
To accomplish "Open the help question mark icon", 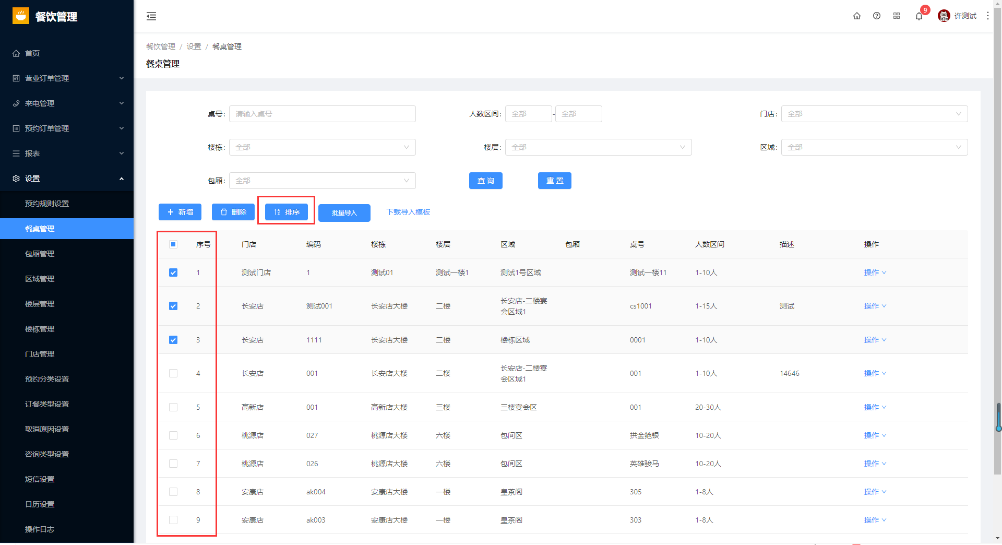I will (877, 16).
